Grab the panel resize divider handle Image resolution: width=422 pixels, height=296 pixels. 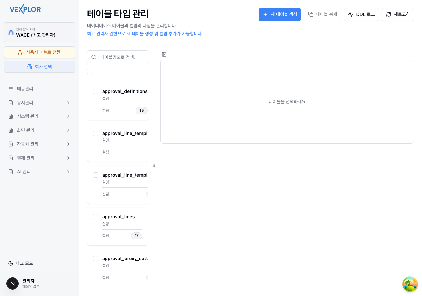coord(154,165)
